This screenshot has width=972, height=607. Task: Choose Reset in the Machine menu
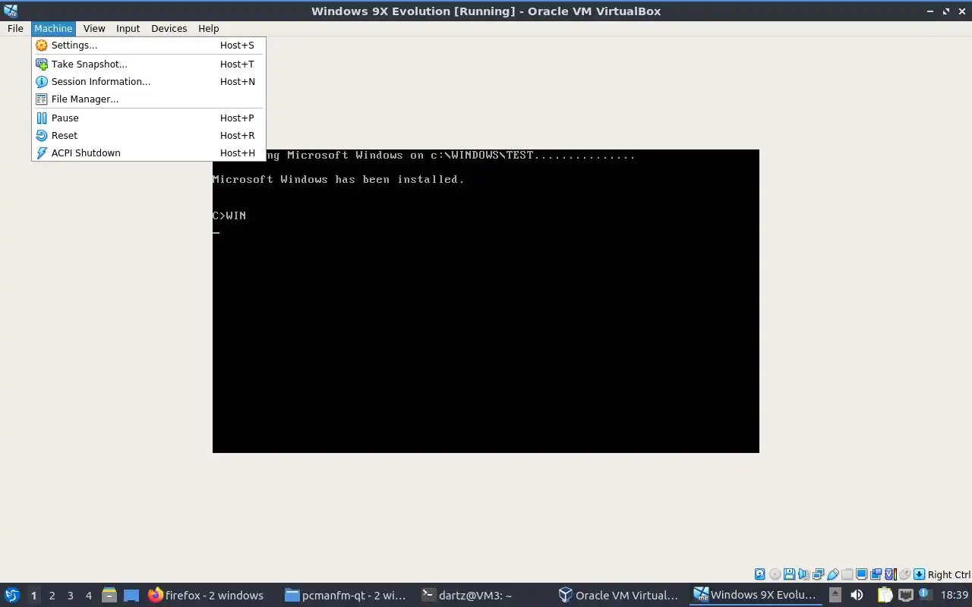coord(148,136)
